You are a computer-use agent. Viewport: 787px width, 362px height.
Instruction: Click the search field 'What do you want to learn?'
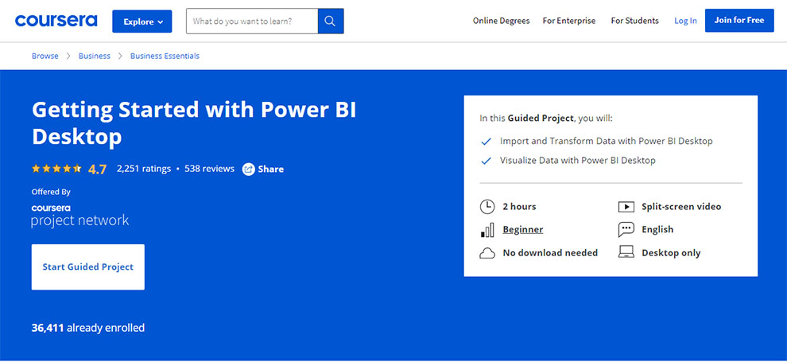click(x=252, y=21)
